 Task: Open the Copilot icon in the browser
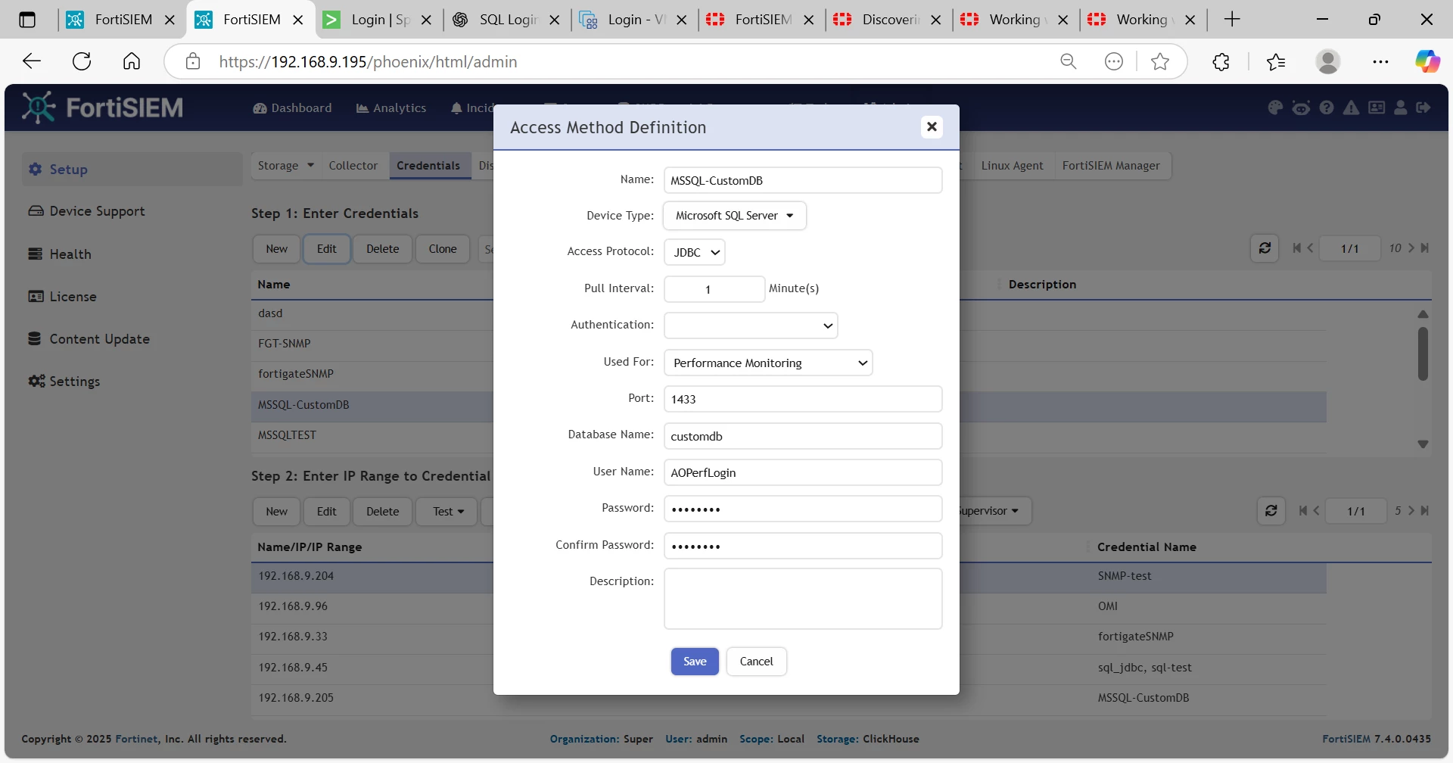point(1428,61)
